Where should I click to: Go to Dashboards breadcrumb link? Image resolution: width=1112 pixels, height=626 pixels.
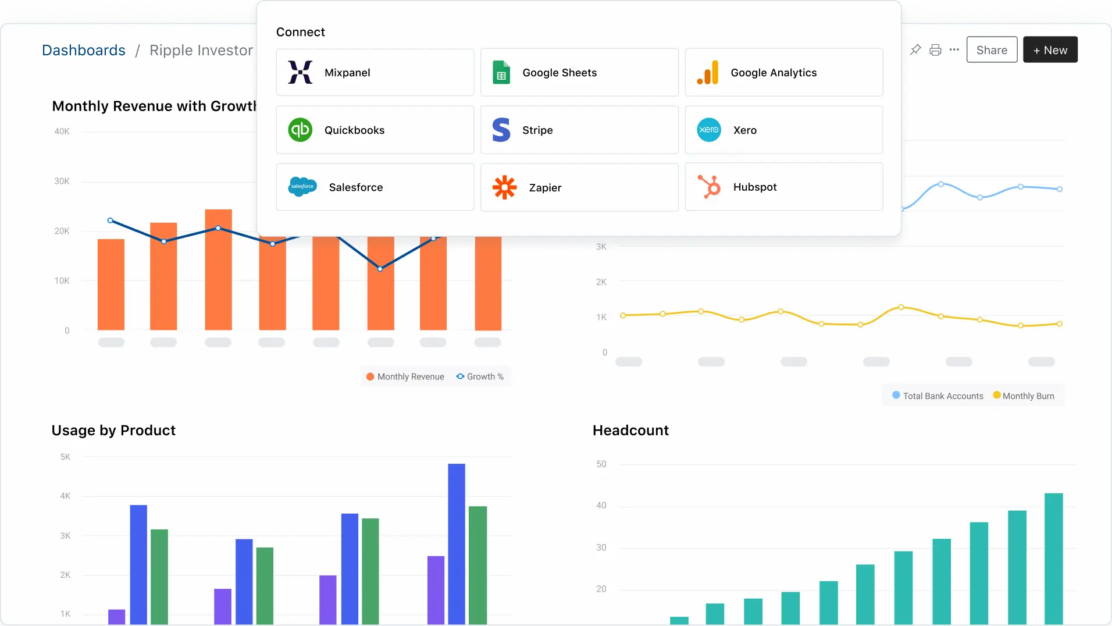pyautogui.click(x=84, y=50)
